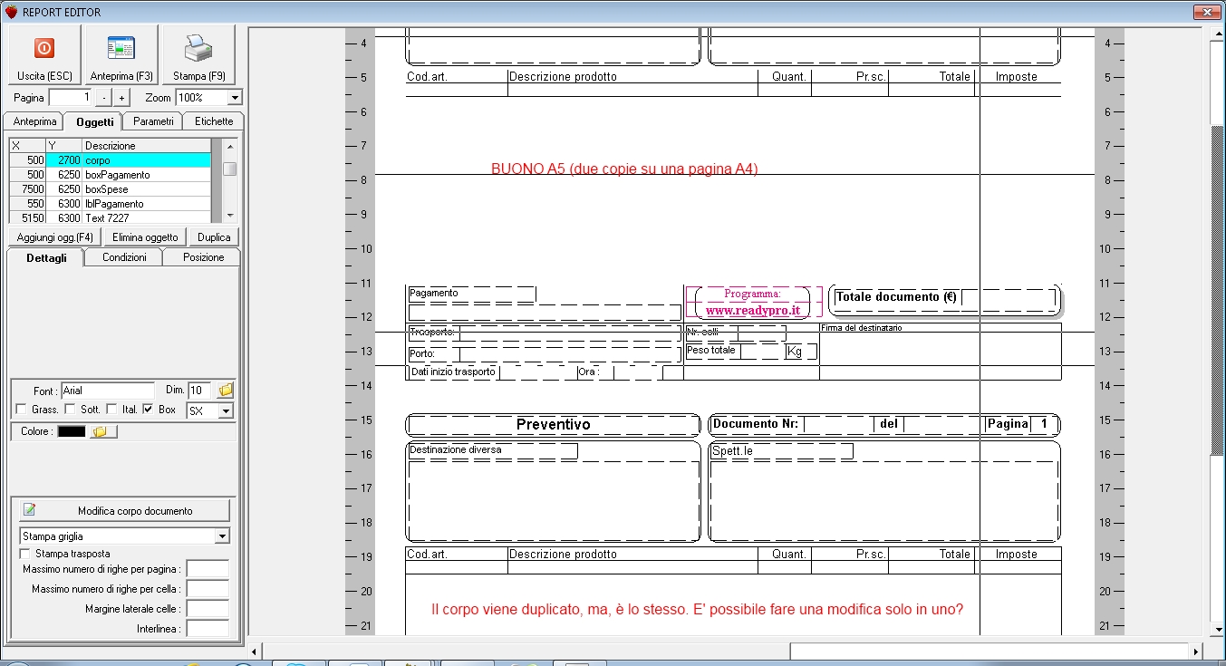
Task: Select the boxSpese object row
Action: pyautogui.click(x=110, y=189)
